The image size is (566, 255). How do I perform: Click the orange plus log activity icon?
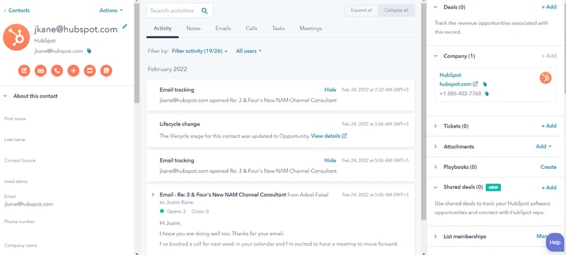coord(74,71)
